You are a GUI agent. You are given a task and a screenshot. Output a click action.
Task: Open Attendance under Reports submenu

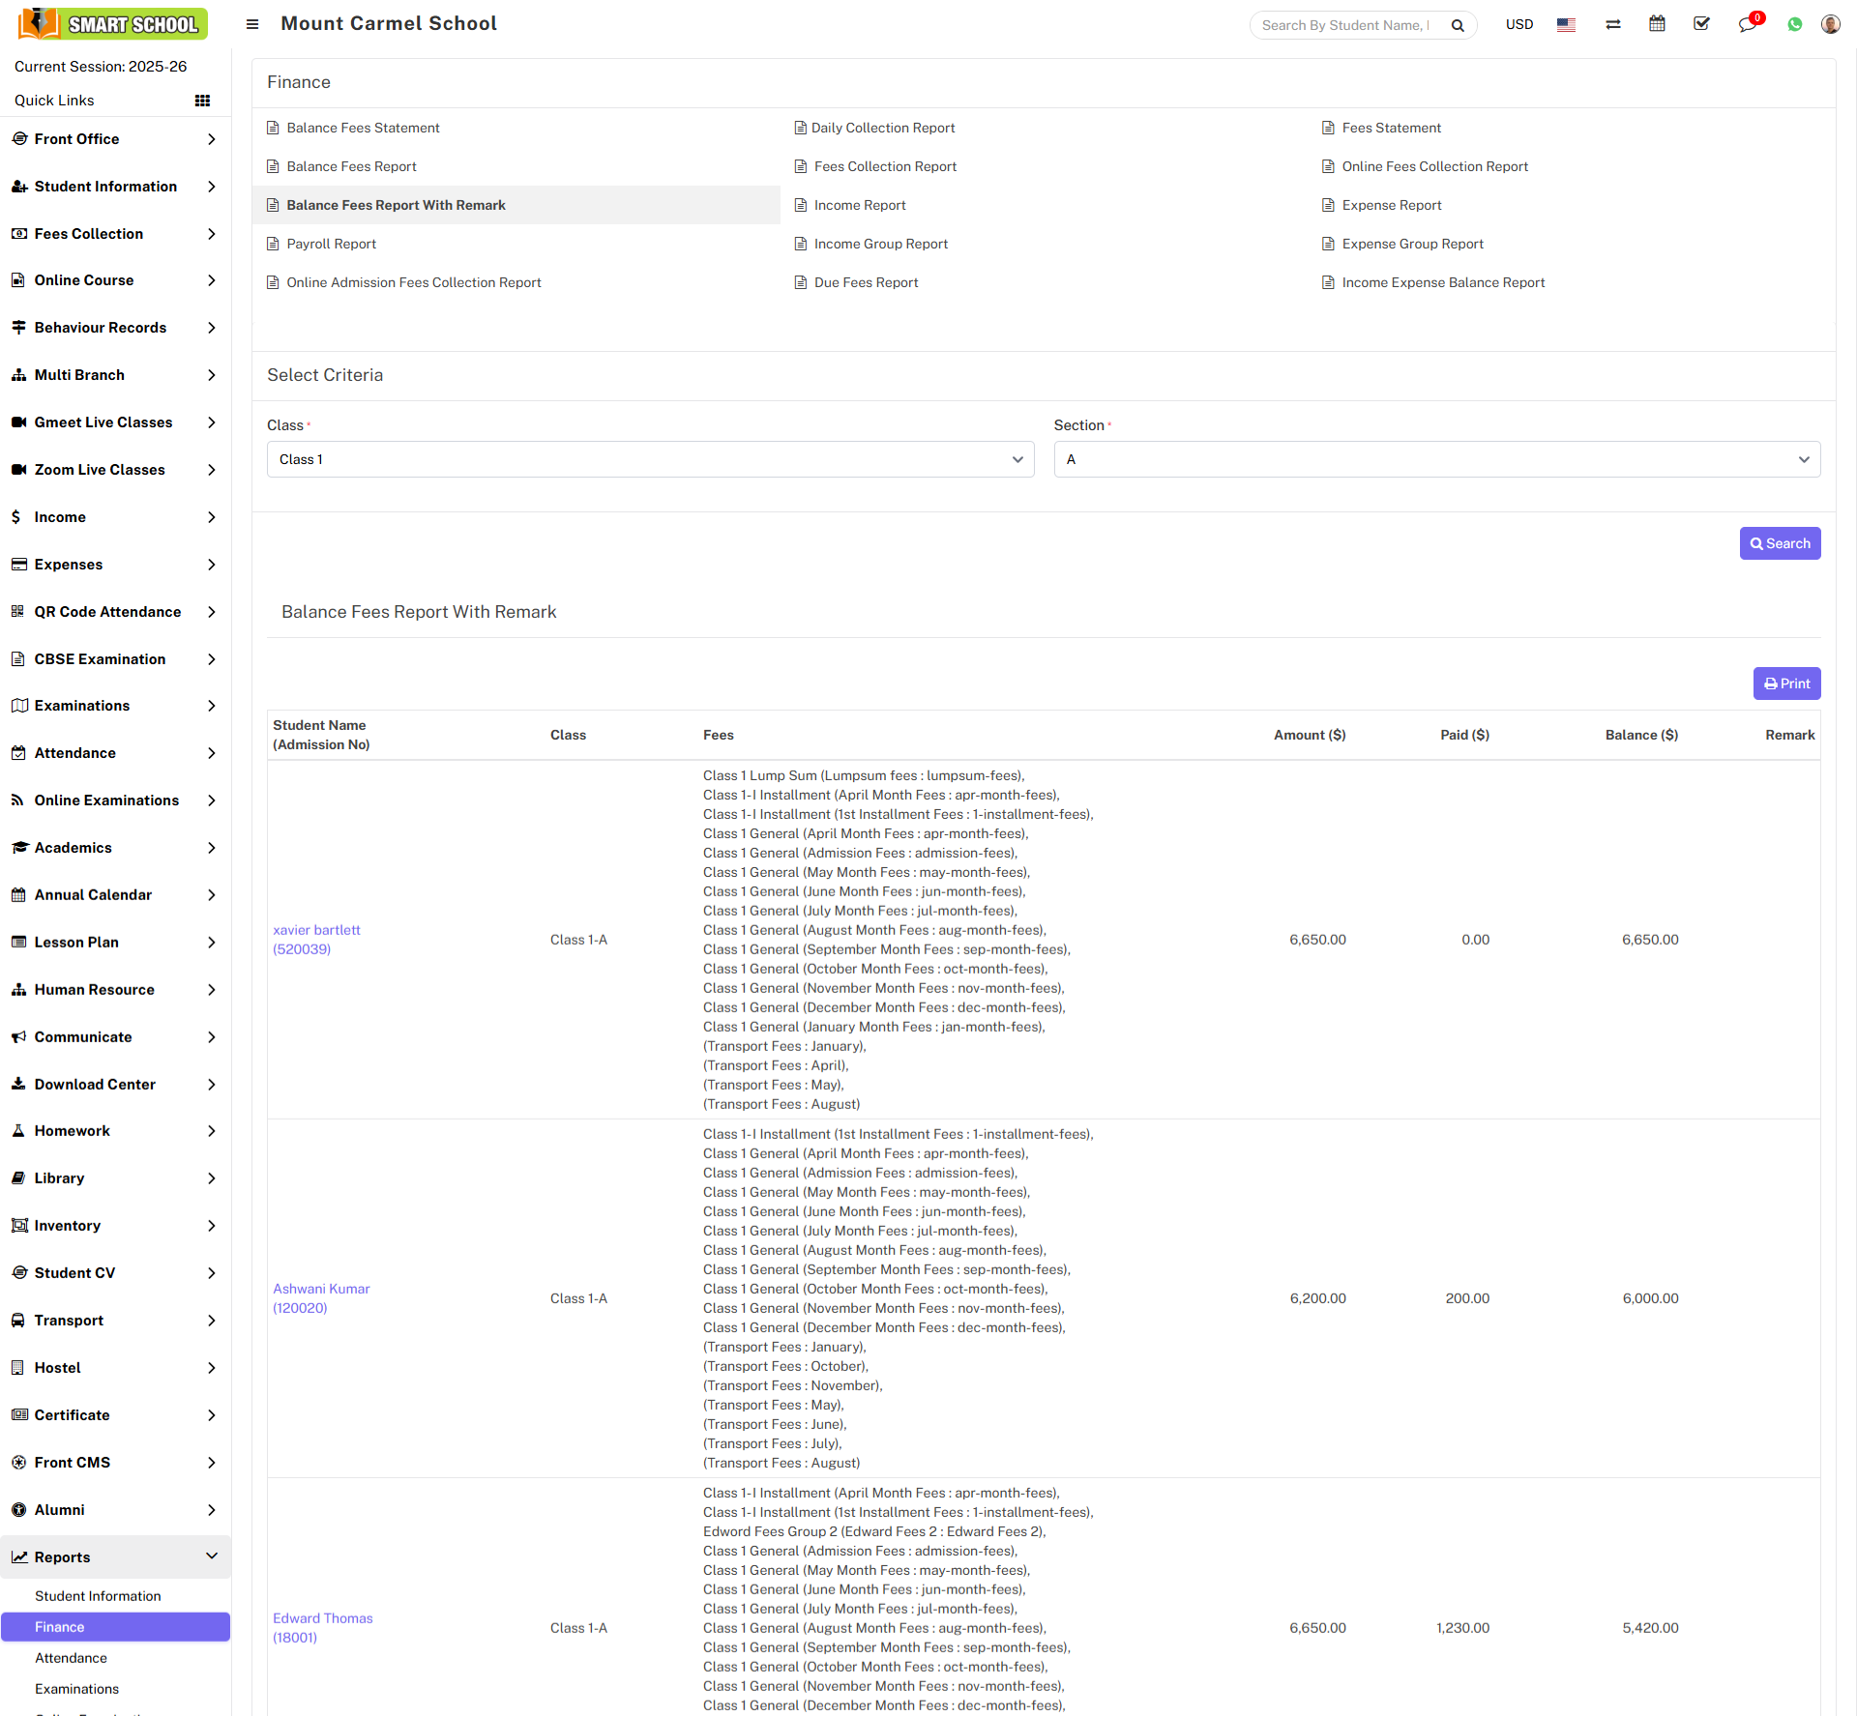pyautogui.click(x=71, y=1658)
